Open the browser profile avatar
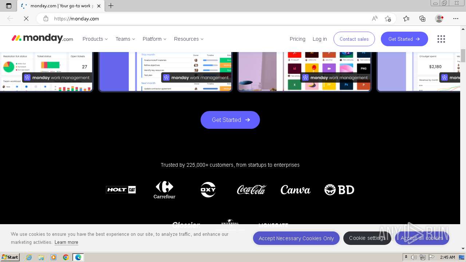 point(439,19)
